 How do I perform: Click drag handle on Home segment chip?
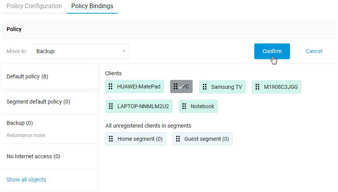coord(111,139)
